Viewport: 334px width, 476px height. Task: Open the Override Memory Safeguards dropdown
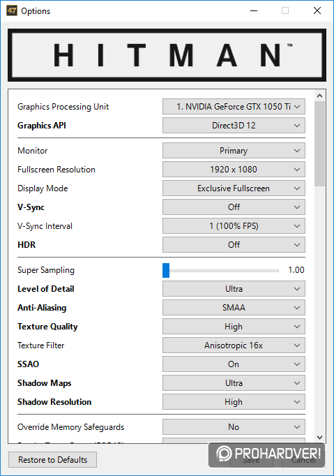point(234,427)
